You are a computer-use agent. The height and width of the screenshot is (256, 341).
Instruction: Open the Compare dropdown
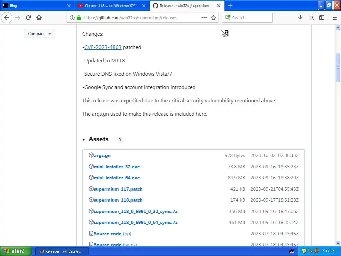[x=39, y=34]
